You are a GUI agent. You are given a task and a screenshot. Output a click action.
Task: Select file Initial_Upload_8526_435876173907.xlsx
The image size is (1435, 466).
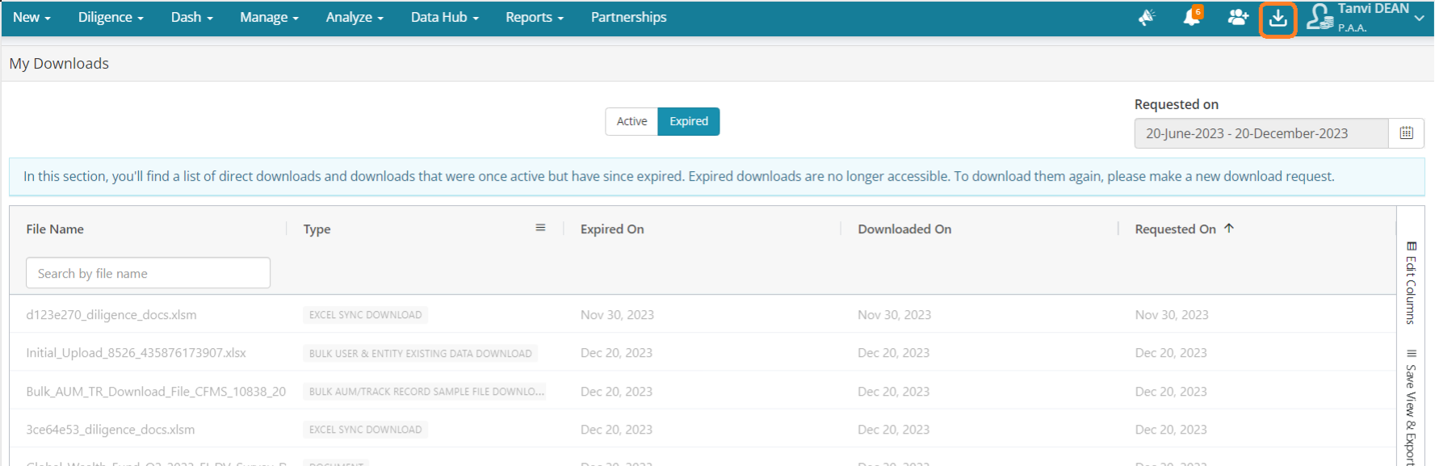pos(136,353)
